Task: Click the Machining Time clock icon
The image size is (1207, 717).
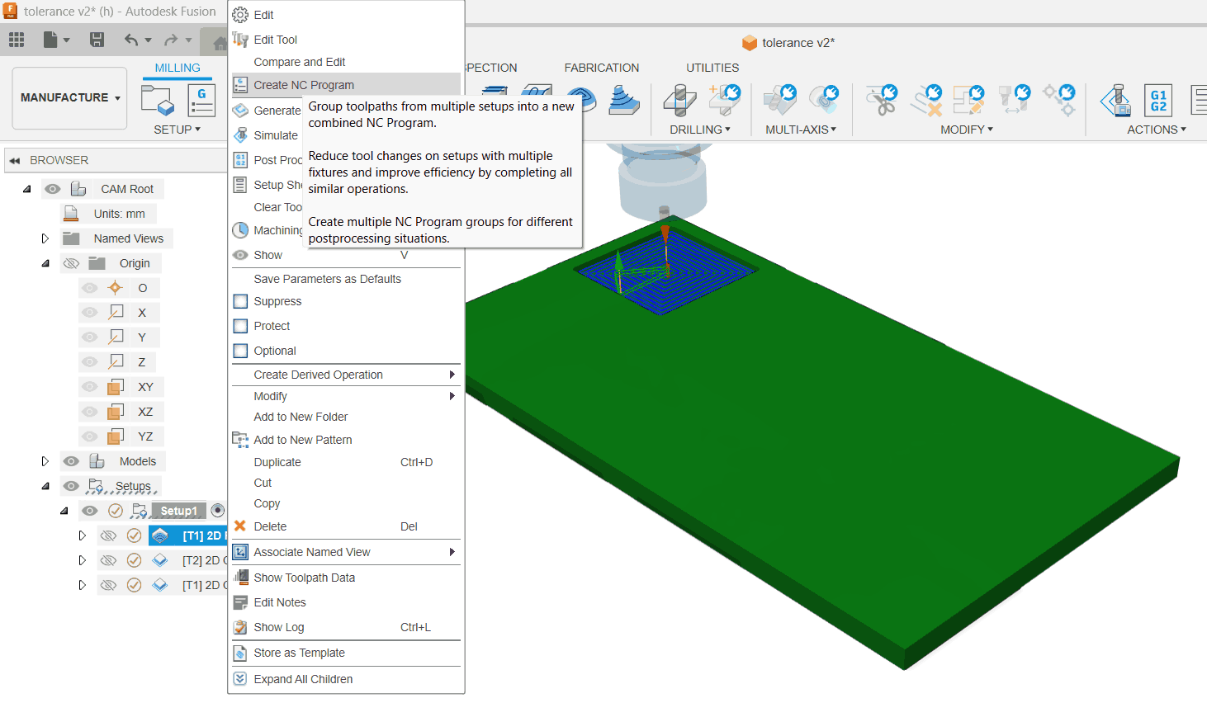Action: (240, 230)
